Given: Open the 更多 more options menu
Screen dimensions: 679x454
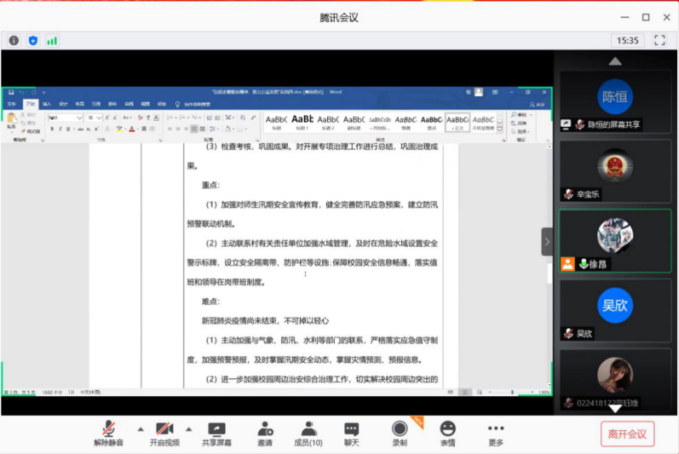Looking at the screenshot, I should point(496,428).
